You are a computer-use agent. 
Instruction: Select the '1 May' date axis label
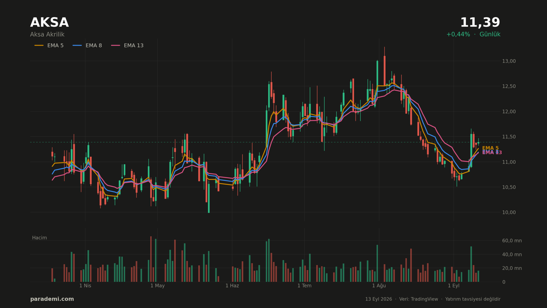(x=157, y=286)
